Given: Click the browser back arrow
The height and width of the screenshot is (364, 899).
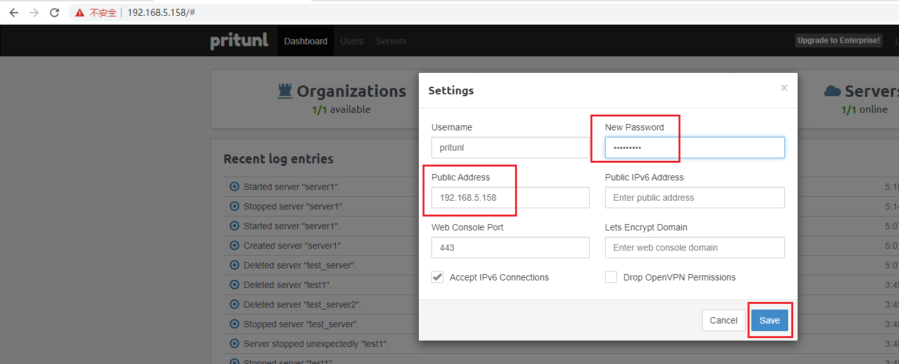Looking at the screenshot, I should coord(13,13).
